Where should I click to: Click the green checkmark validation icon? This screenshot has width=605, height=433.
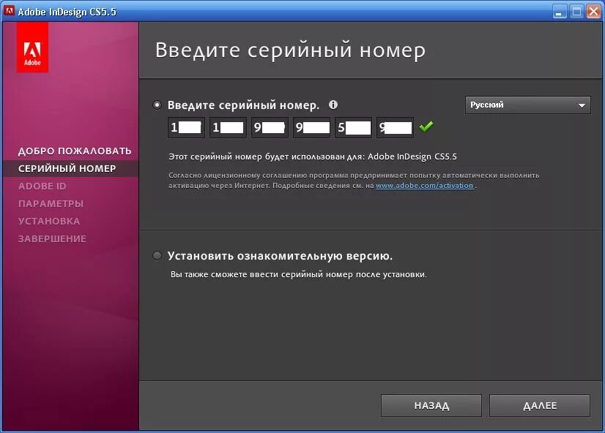pos(426,127)
